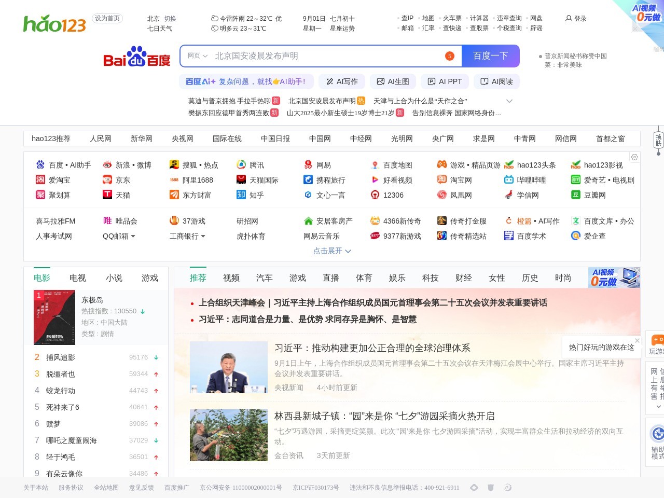The image size is (664, 498).
Task: Open the 林西县新城子镇 news headline
Action: (x=384, y=416)
